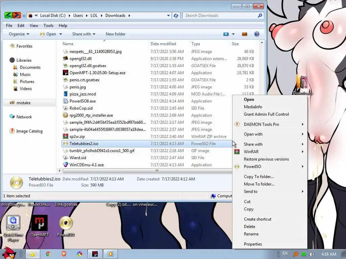Select the PowerISO8.exe file icon
Viewport: 346px width, 259px height.
coord(65,101)
